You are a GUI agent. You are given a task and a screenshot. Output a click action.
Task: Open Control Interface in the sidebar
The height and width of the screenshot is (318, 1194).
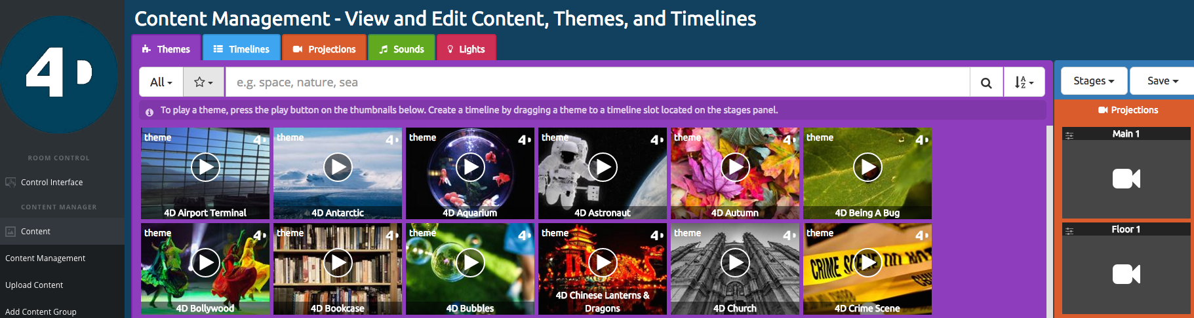(52, 183)
